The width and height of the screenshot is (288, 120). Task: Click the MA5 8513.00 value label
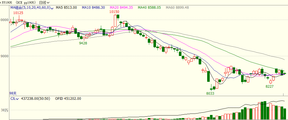click(66, 8)
